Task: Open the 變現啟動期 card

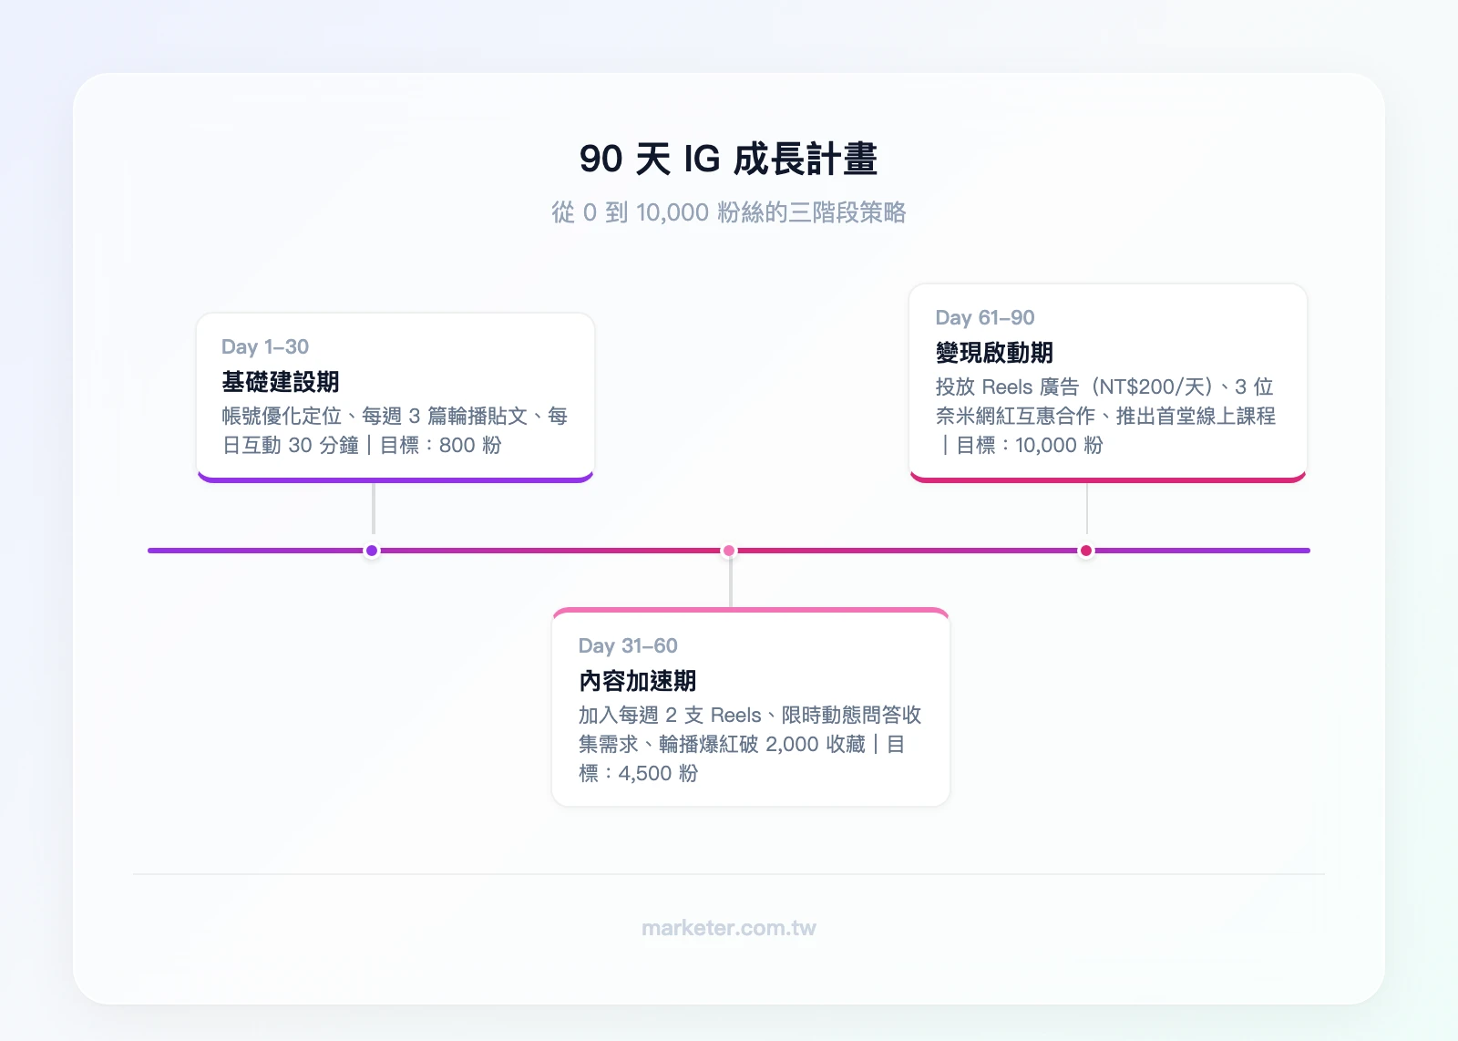Action: [x=1108, y=383]
